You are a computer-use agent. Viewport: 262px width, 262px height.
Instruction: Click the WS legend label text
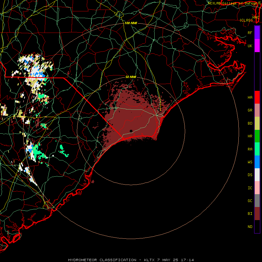point(250,162)
